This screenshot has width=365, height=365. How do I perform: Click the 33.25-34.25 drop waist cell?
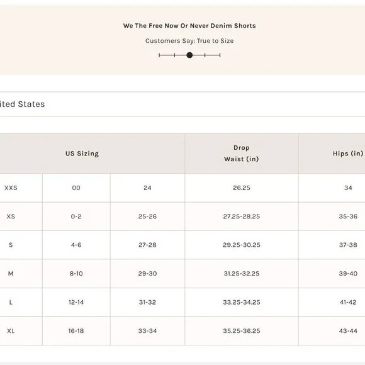pyautogui.click(x=242, y=302)
